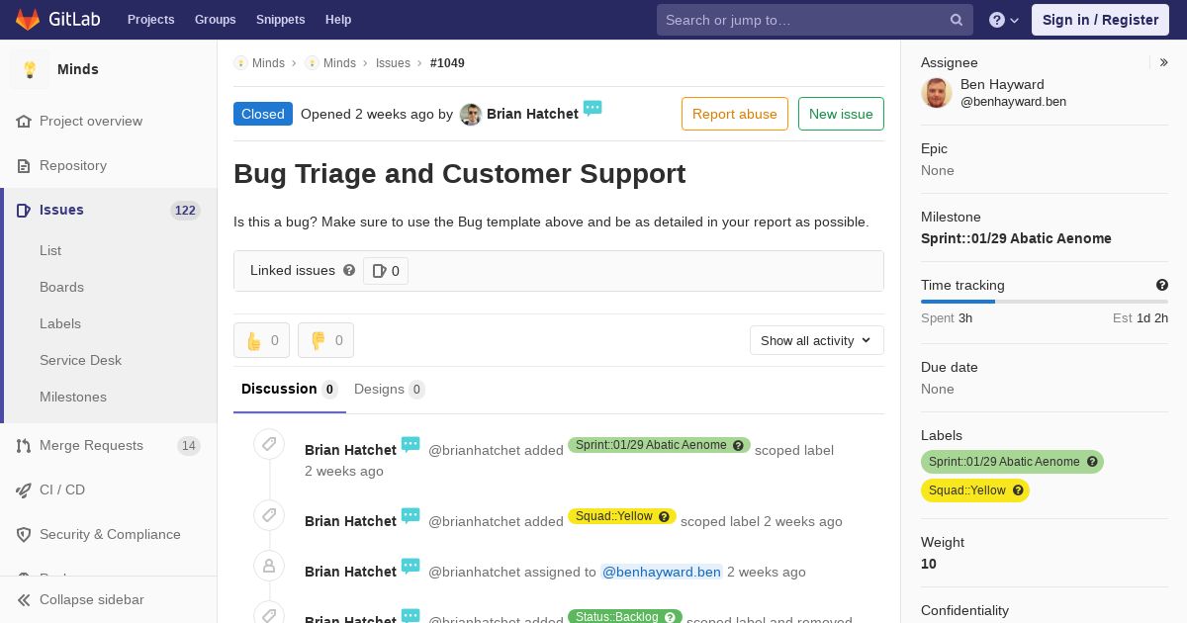This screenshot has width=1187, height=623.
Task: Click first Minds breadcrumb link
Action: point(268,63)
